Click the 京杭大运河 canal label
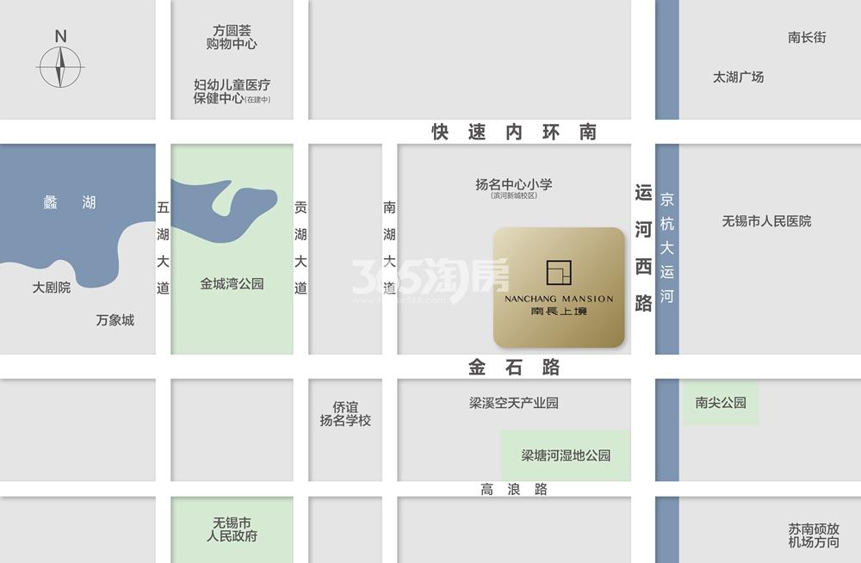This screenshot has width=861, height=563. [666, 248]
